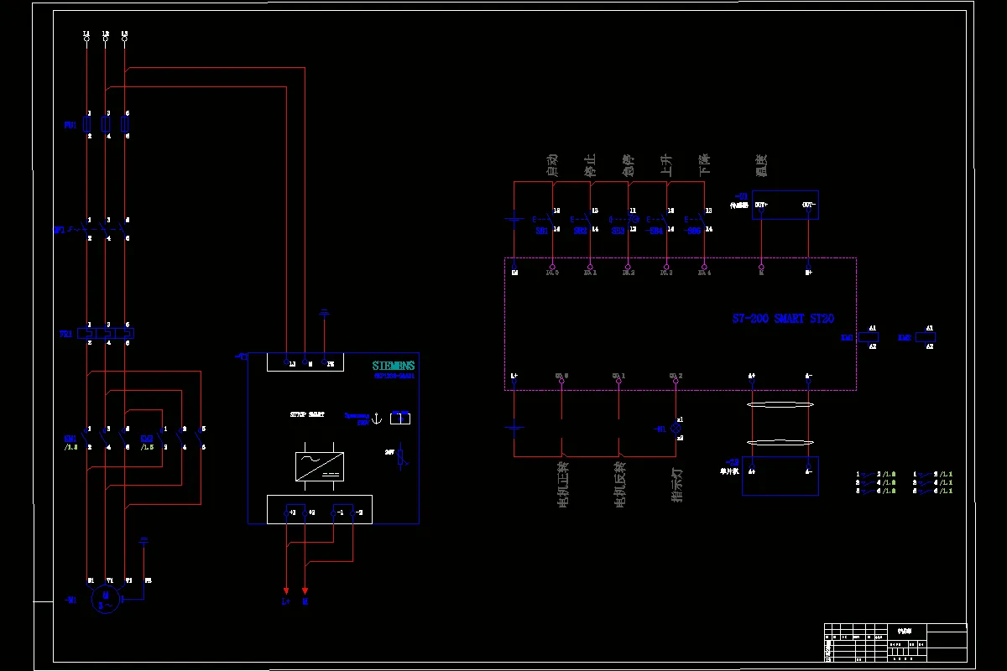Click the ground symbol above power supply PE

326,312
